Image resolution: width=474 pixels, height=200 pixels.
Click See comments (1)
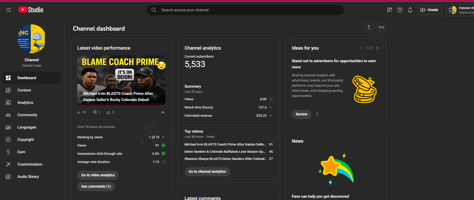[x=96, y=187]
